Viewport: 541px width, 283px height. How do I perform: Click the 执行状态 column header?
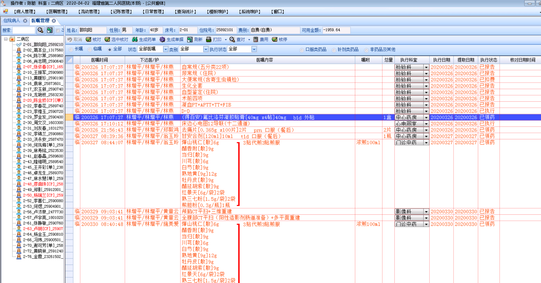pyautogui.click(x=489, y=60)
